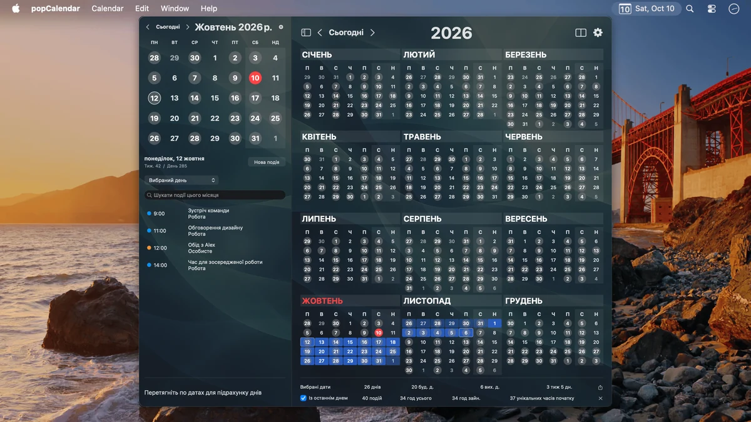
Task: Open the 14:00 "Час для зосередженої роботи" event
Action: click(215, 265)
